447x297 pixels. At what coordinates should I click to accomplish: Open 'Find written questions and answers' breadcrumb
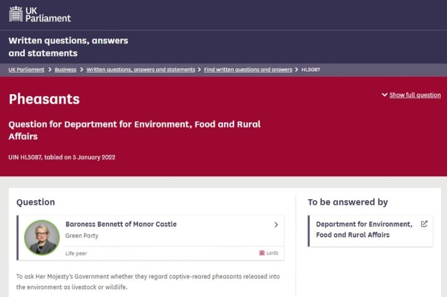(x=248, y=70)
